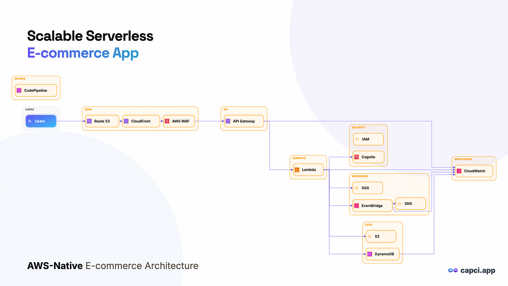Screen dimensions: 508x286
Task: Click the MONITORING group label
Action: click(x=463, y=159)
